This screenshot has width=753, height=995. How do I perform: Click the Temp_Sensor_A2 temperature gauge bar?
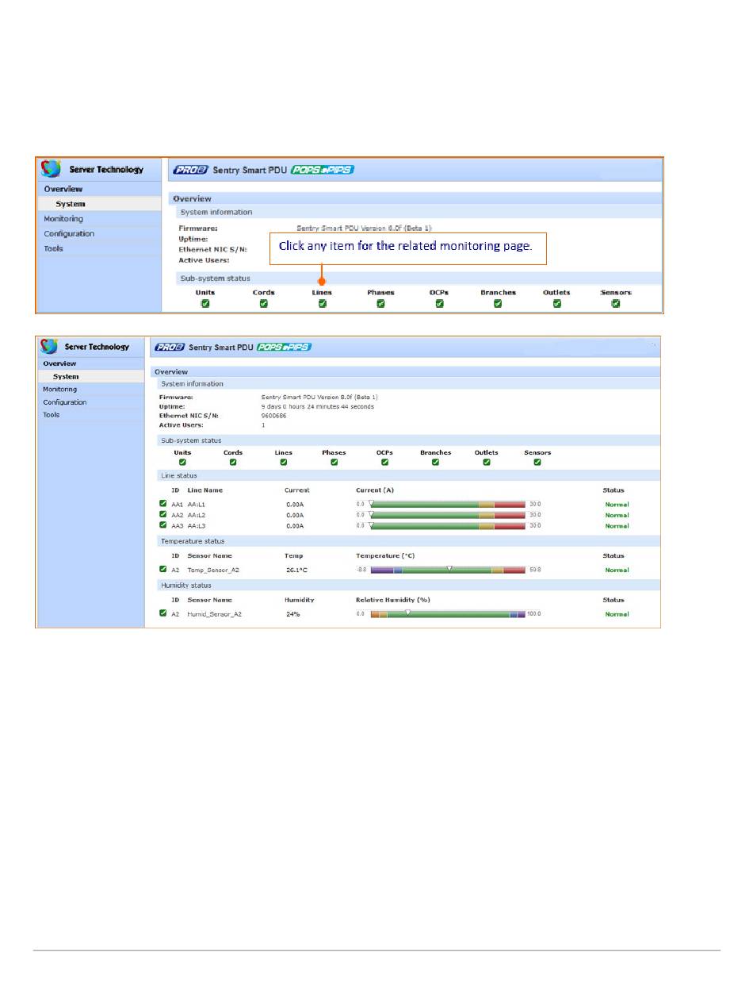448,570
